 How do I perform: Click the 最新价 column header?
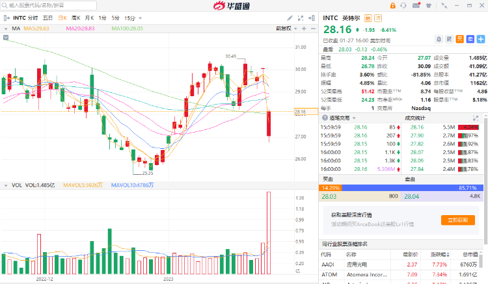coord(410,255)
